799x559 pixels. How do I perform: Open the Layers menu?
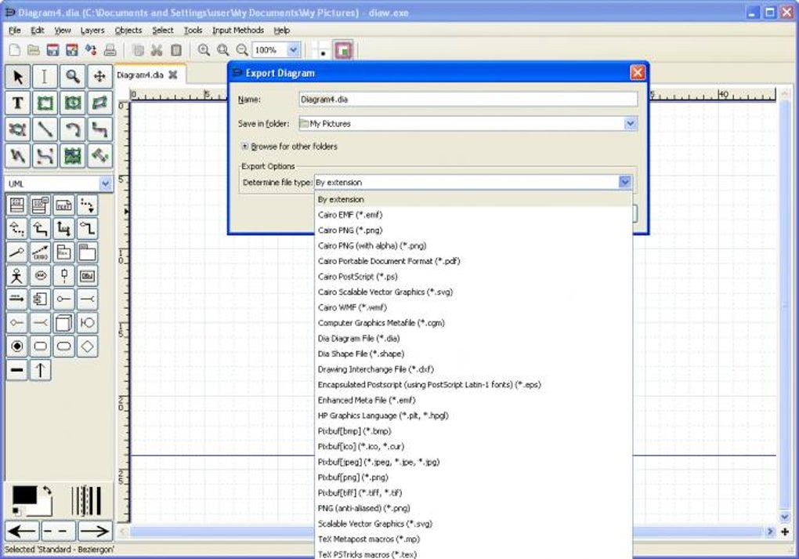coord(92,31)
